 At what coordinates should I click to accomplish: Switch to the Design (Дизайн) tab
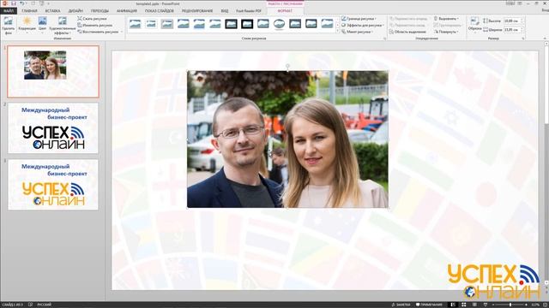click(75, 11)
